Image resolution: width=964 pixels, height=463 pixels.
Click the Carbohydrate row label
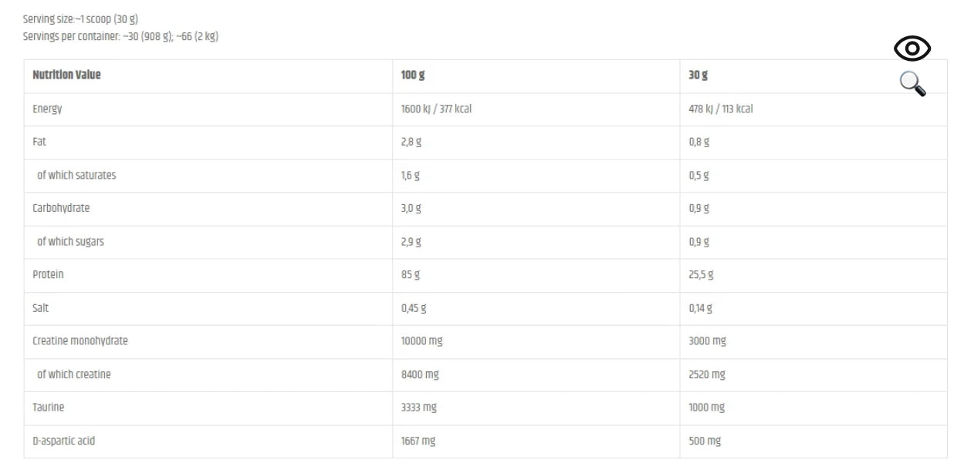(61, 209)
